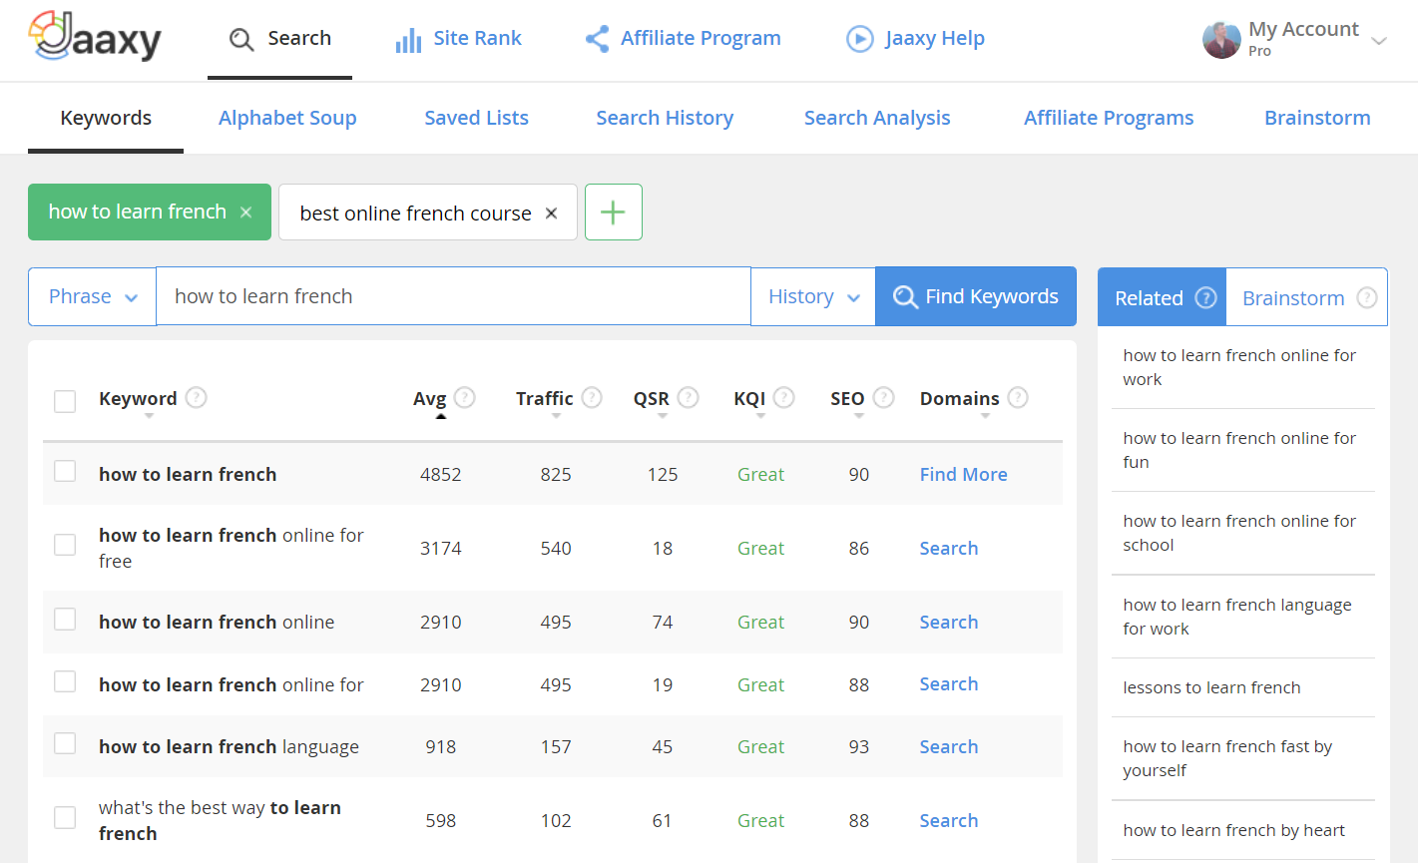The image size is (1418, 863).
Task: Check the 'how to learn french online for' checkbox
Action: 65,681
